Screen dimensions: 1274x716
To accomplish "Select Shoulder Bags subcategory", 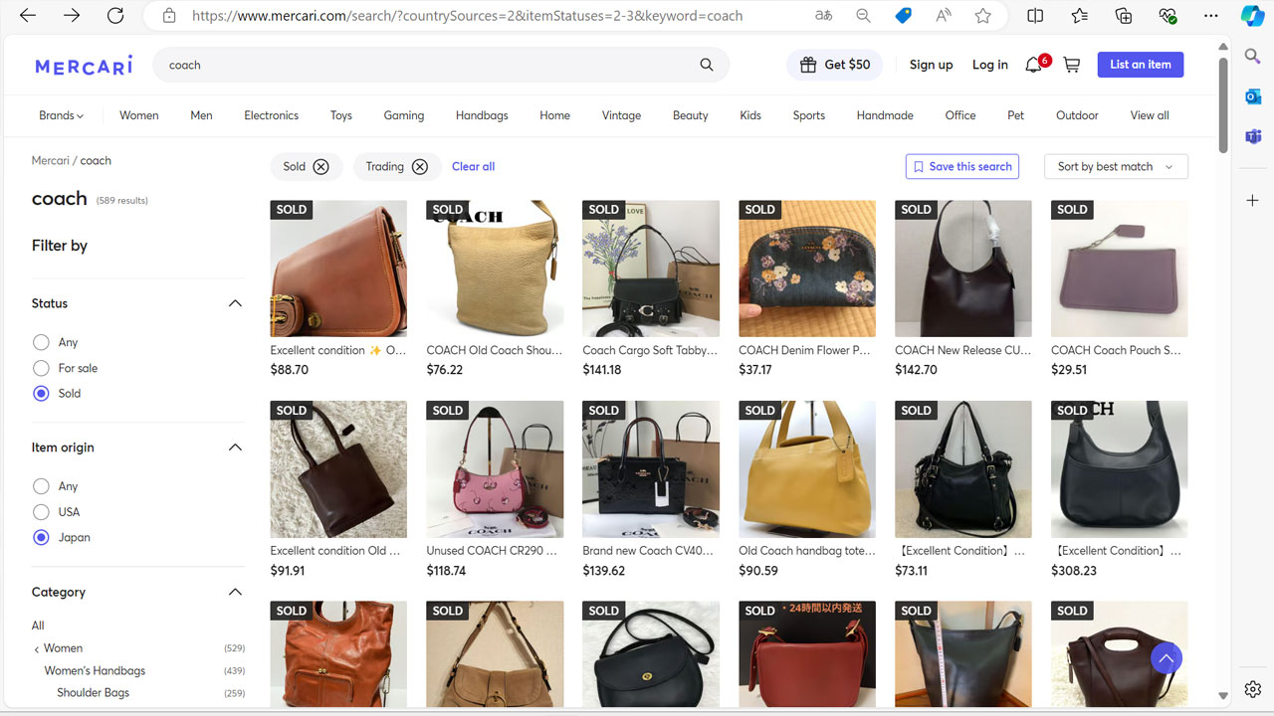I will coord(93,693).
